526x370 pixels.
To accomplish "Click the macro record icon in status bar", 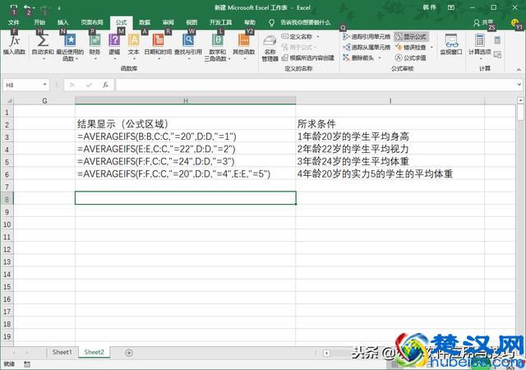I will click(27, 364).
